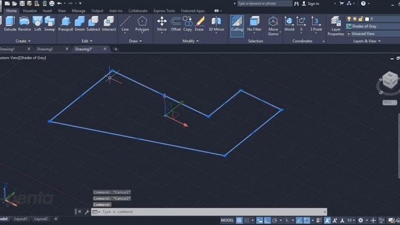Image resolution: width=400 pixels, height=225 pixels.
Task: Switch to the Drawing2 file tab
Action: (x=45, y=49)
